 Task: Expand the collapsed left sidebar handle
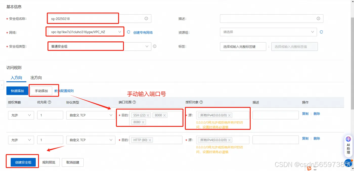coord(2,85)
